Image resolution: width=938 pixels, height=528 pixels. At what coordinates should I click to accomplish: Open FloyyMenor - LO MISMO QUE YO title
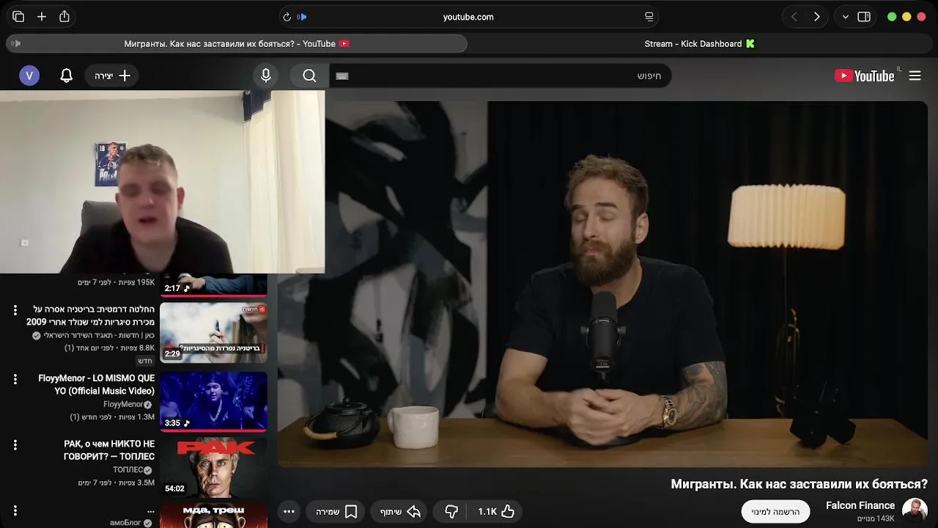pyautogui.click(x=96, y=384)
